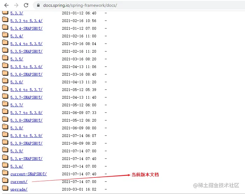This screenshot has width=245, height=194.
Task: Click the folder icon beside 5.3.9-SNAPSHOT/
Action: pos(5,142)
